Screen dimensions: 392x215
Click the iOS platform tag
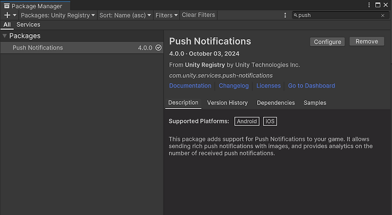pos(270,121)
